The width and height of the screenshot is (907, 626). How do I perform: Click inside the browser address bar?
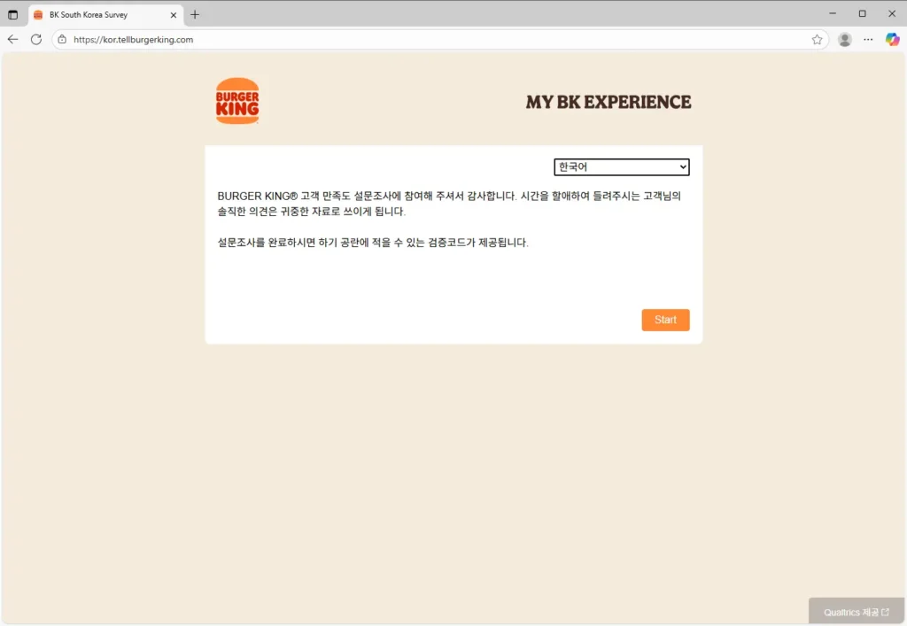click(x=266, y=39)
